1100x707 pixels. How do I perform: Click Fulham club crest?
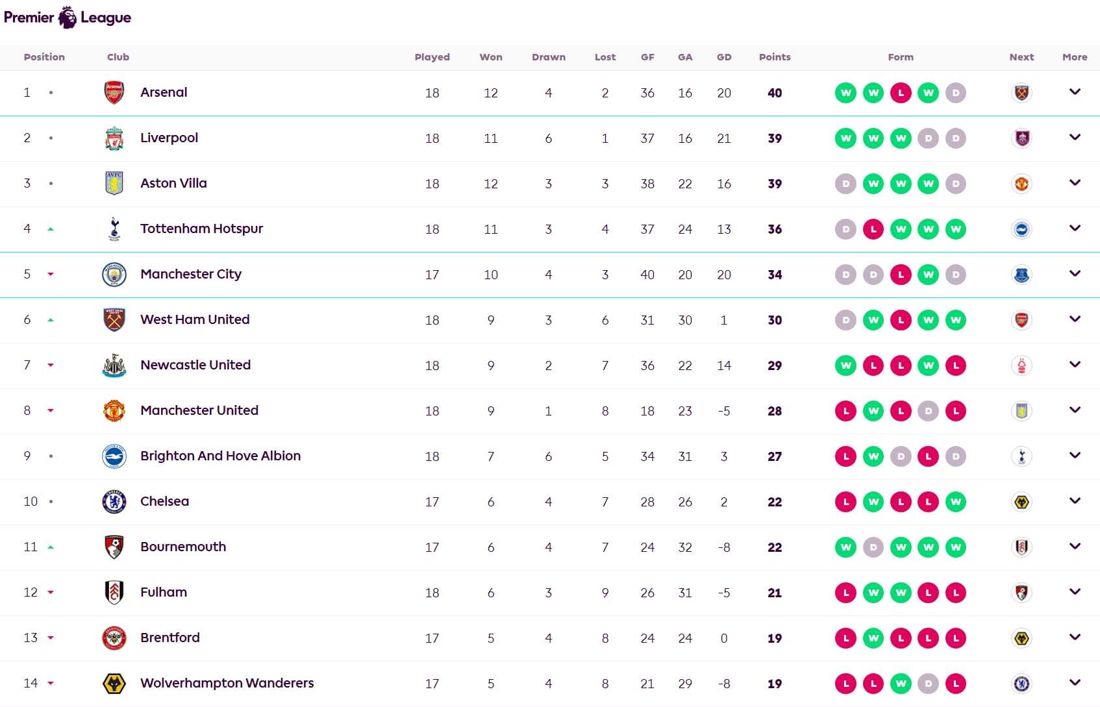pos(114,593)
